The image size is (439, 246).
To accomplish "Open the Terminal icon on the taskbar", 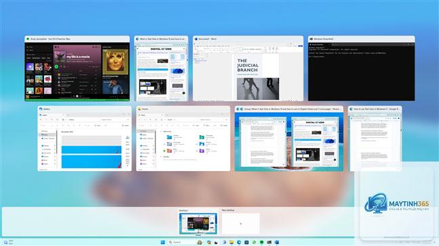I will pos(269,242).
